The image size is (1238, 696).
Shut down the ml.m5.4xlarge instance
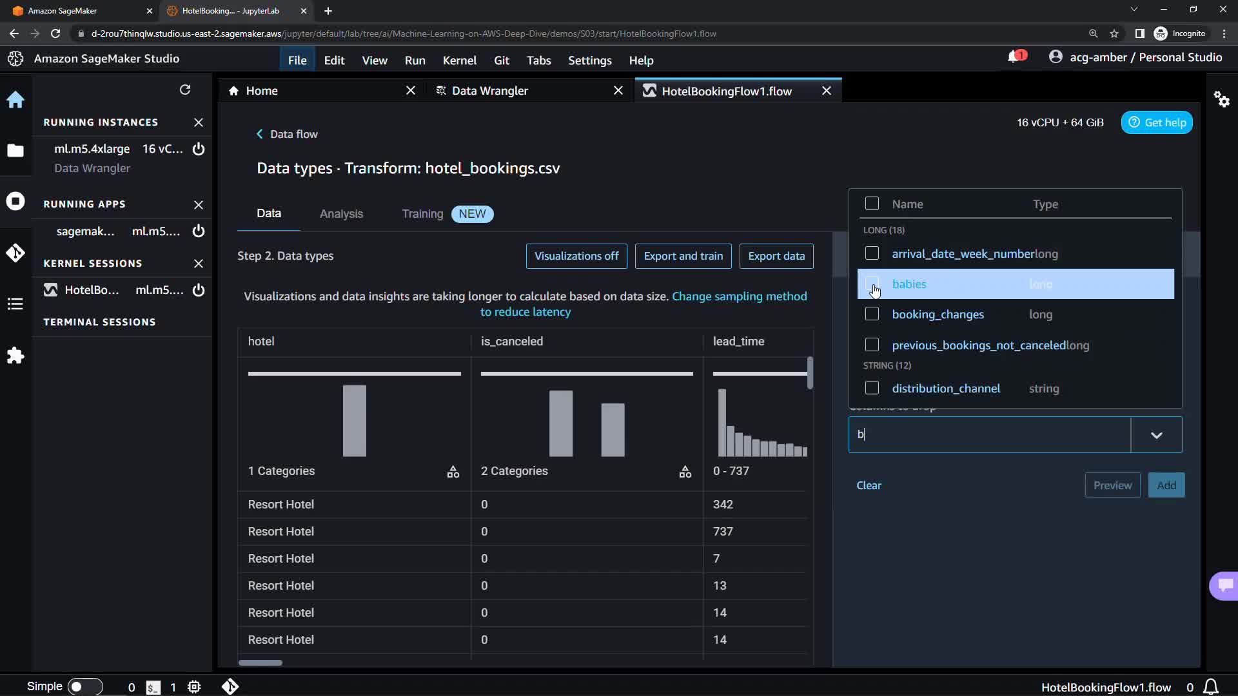tap(199, 149)
